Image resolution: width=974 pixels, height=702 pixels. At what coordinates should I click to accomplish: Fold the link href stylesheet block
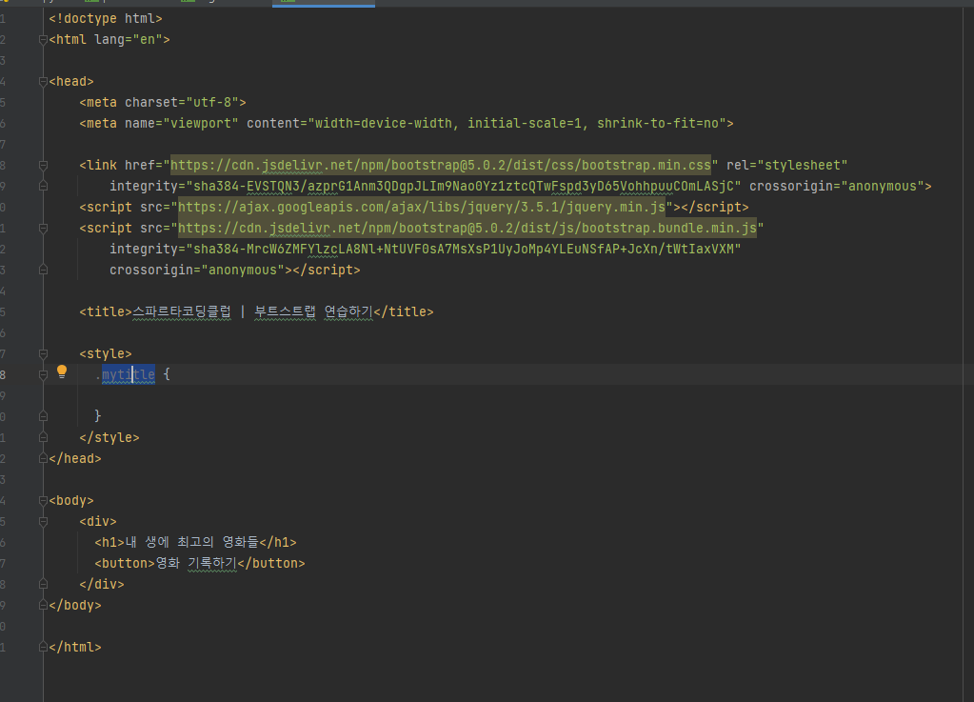click(x=43, y=165)
